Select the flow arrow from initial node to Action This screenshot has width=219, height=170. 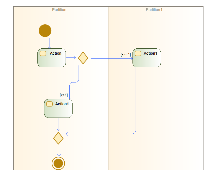(x=49, y=43)
